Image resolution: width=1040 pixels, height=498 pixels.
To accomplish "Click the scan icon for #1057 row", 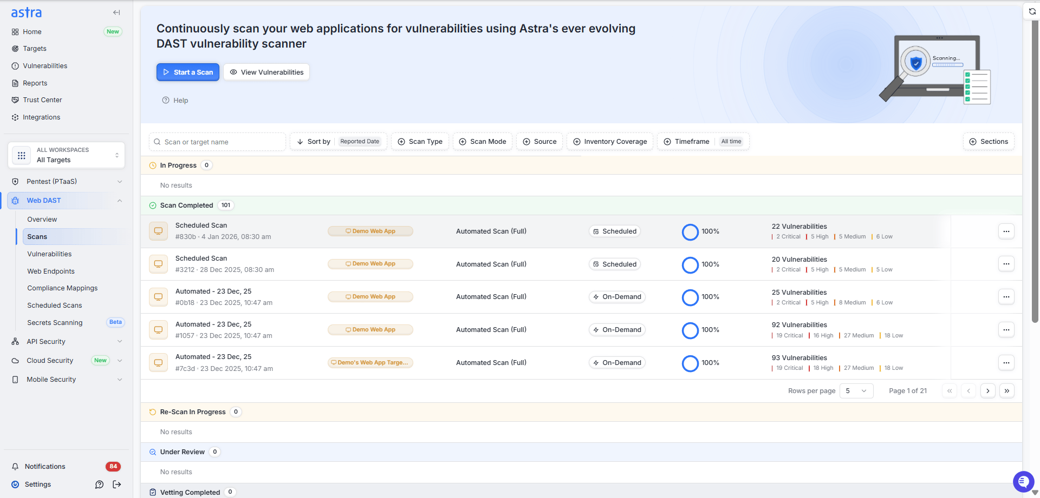I will point(158,330).
